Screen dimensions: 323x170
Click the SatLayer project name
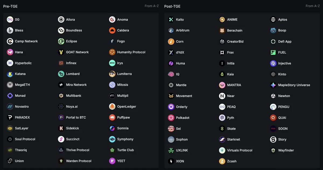tap(22, 128)
